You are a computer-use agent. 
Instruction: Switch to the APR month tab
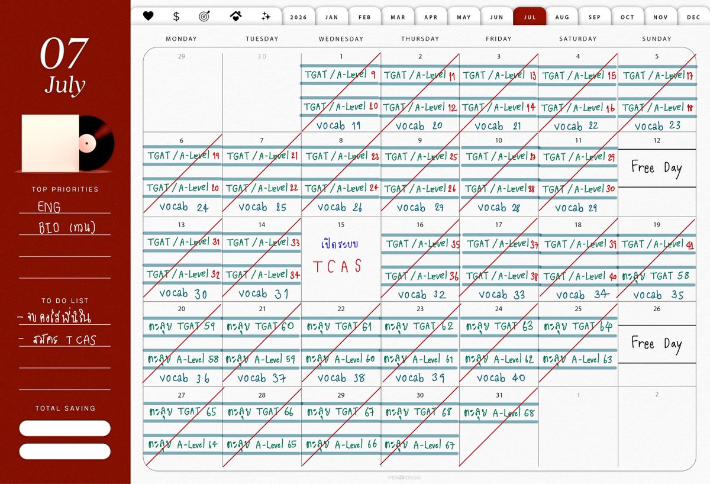tap(431, 17)
